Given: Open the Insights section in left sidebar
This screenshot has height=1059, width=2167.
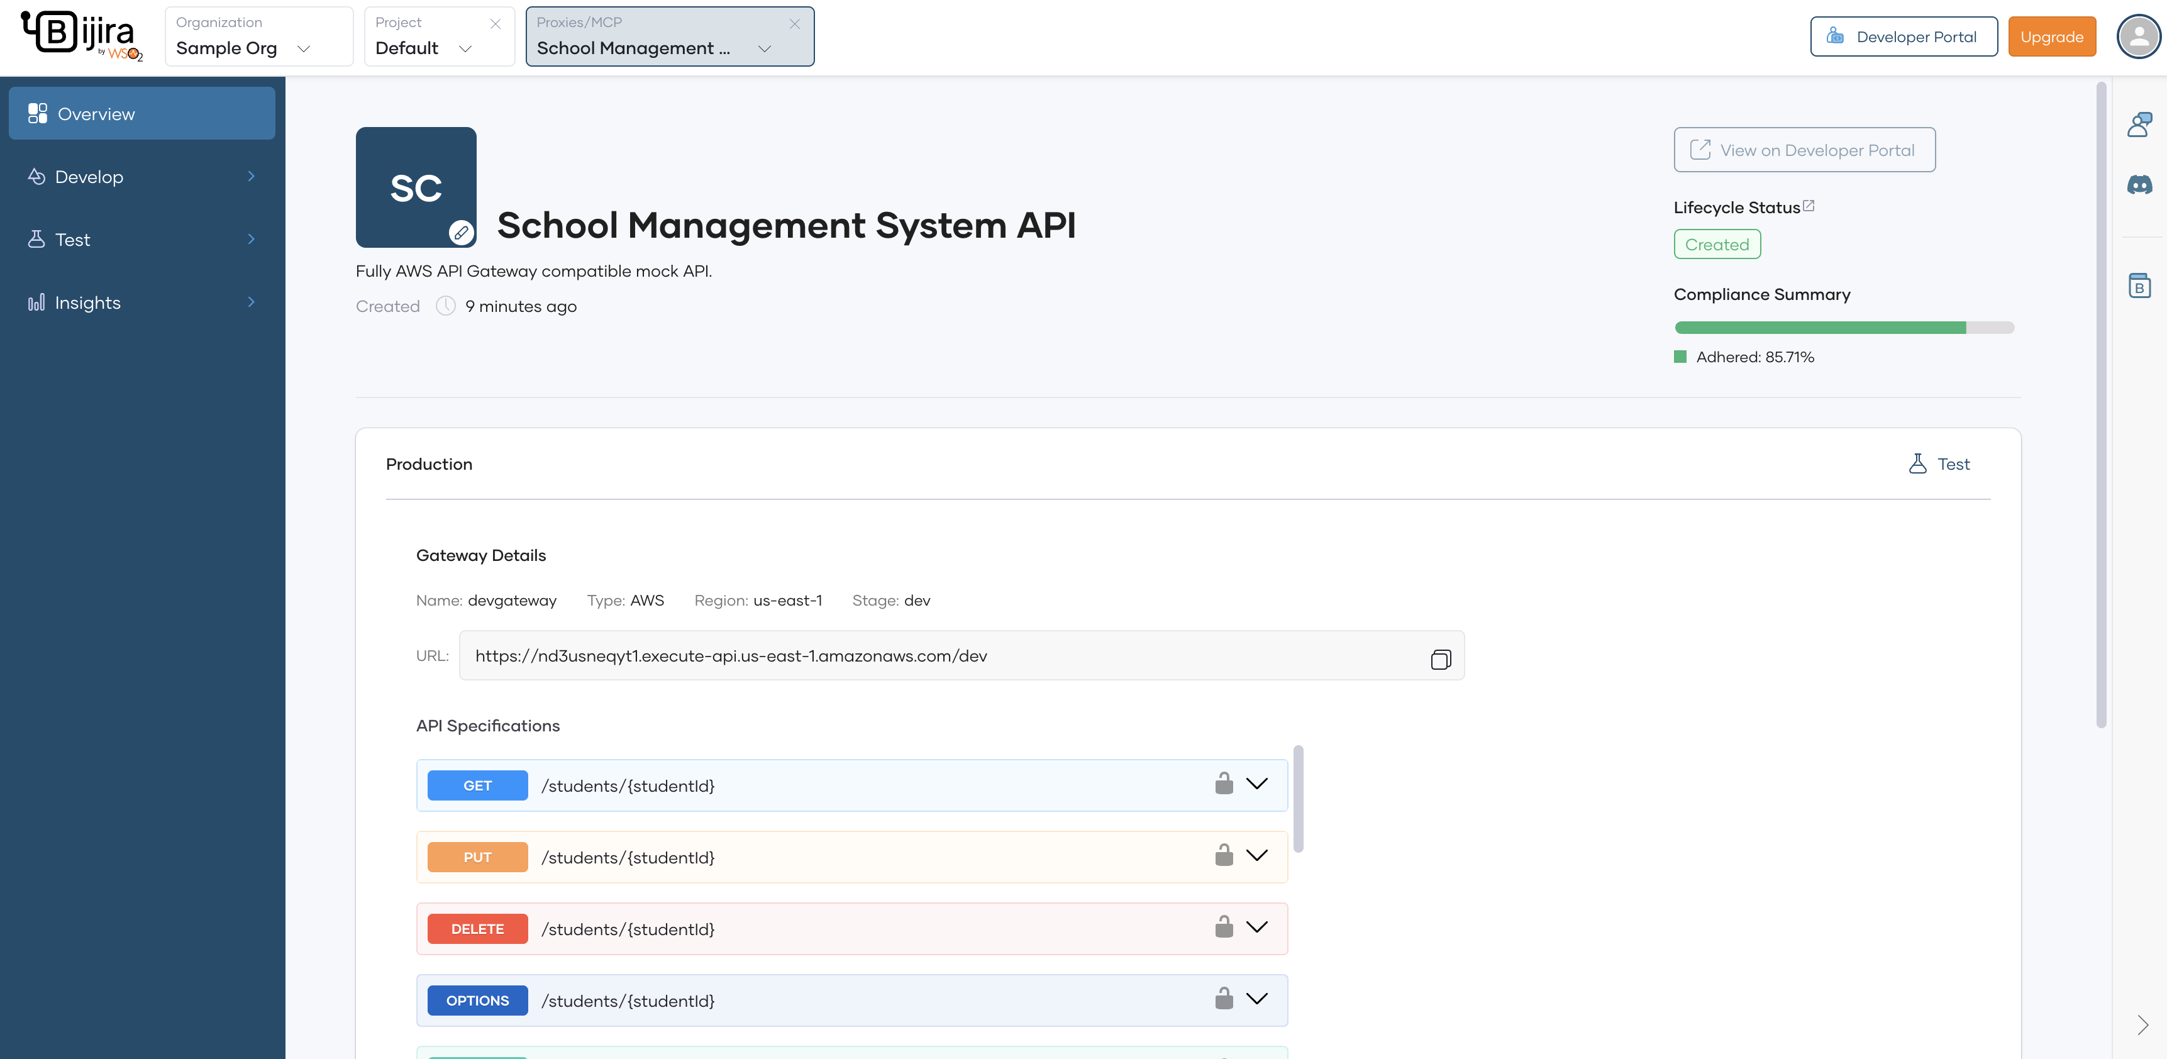Looking at the screenshot, I should (x=87, y=302).
